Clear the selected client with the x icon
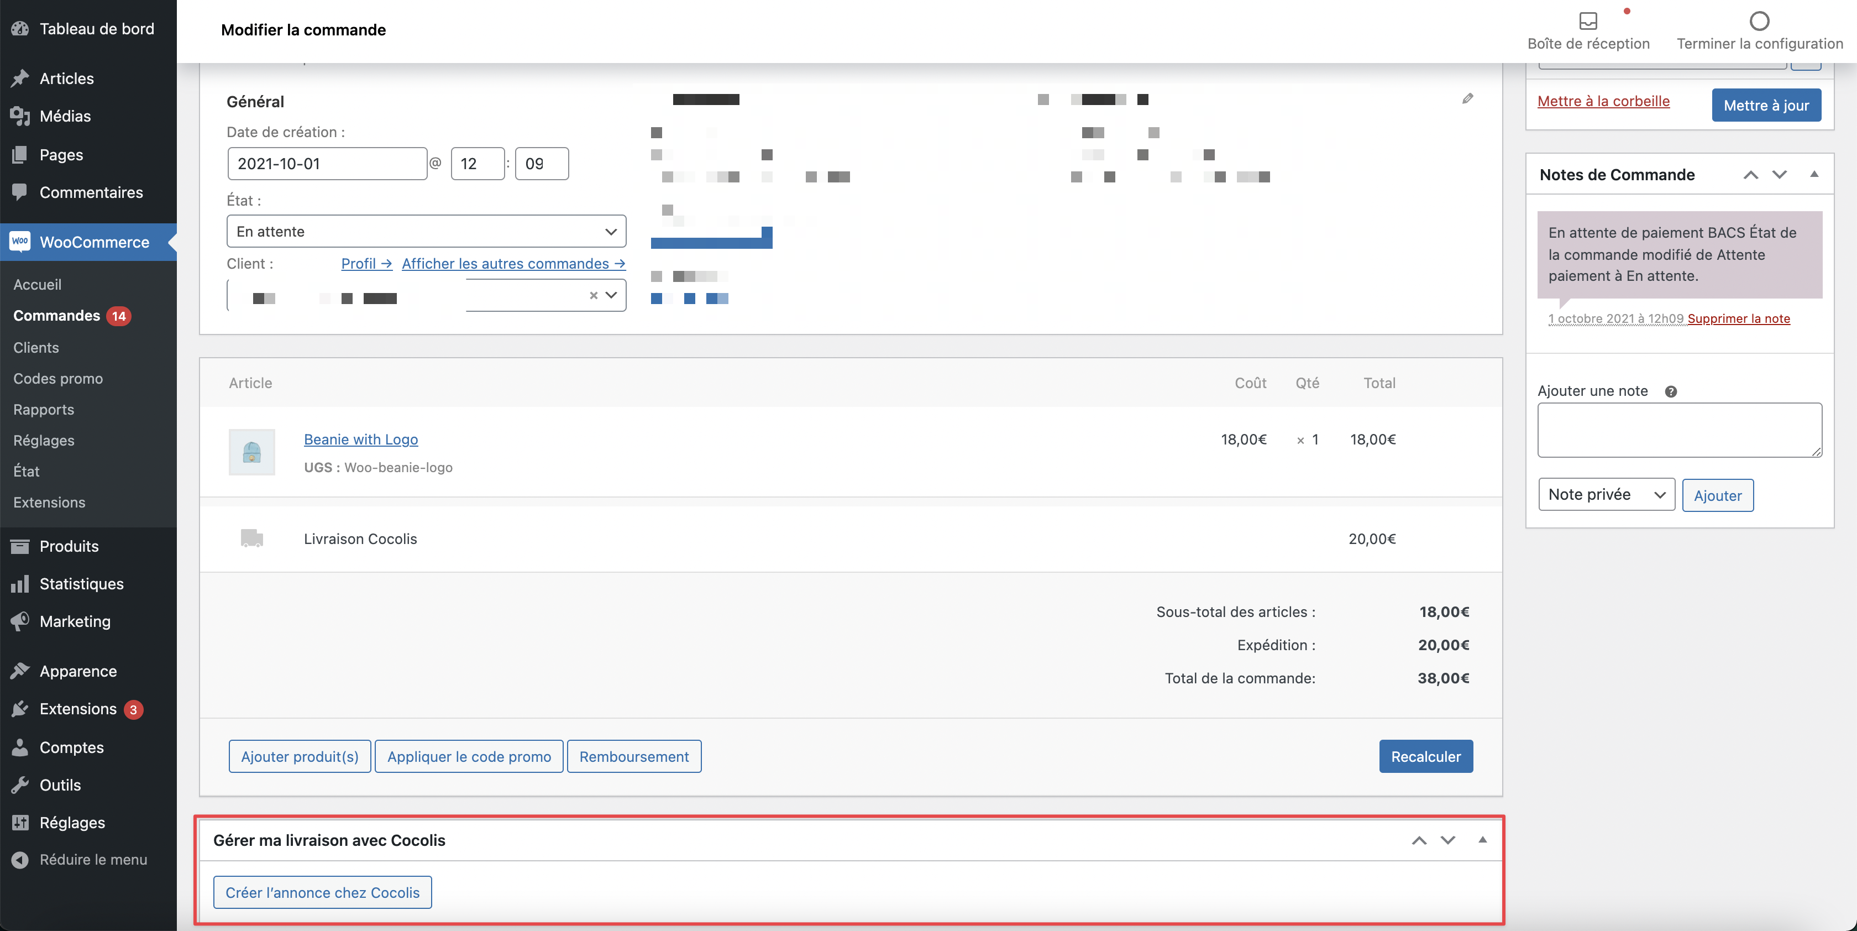 [593, 295]
